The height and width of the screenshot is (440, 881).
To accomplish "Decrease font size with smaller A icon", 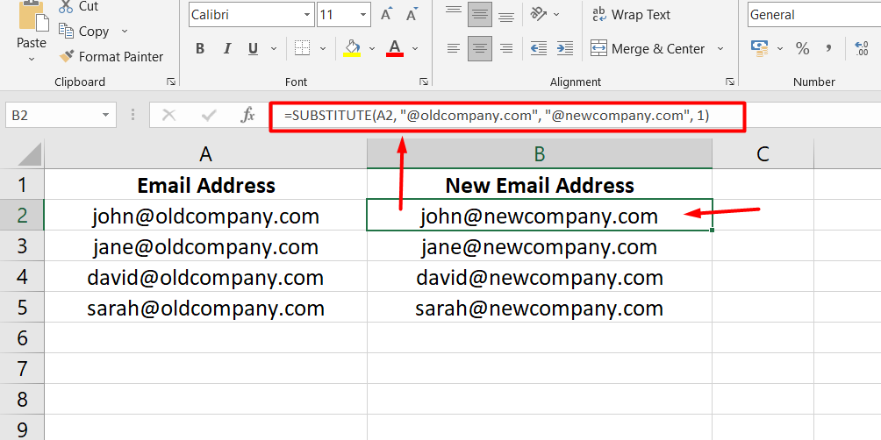I will click(x=412, y=15).
